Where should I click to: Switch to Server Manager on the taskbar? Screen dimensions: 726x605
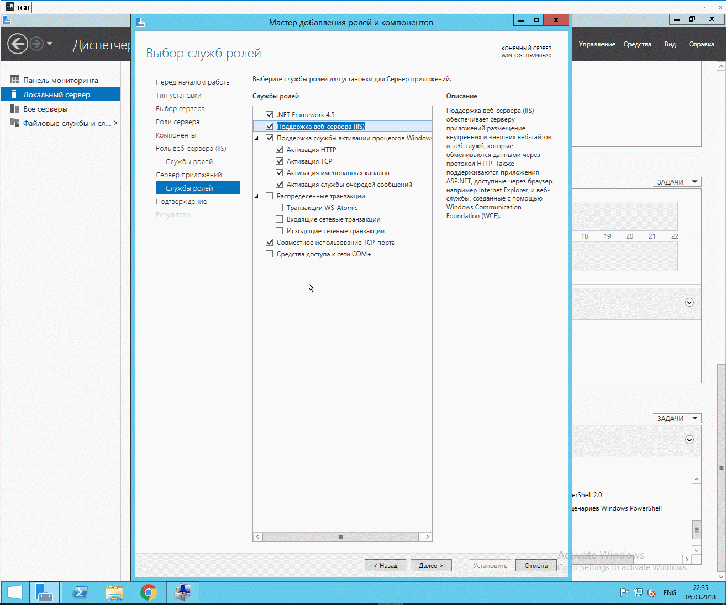[44, 593]
